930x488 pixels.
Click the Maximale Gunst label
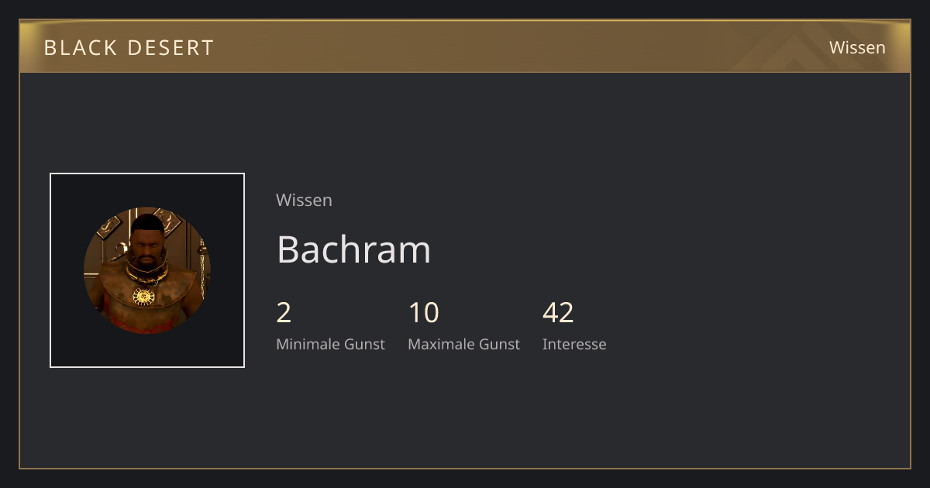point(463,345)
